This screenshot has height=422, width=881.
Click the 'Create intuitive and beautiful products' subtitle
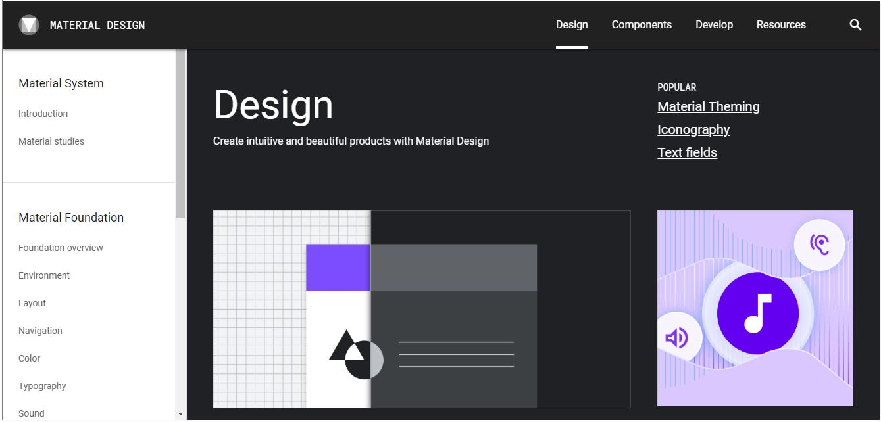pos(351,141)
